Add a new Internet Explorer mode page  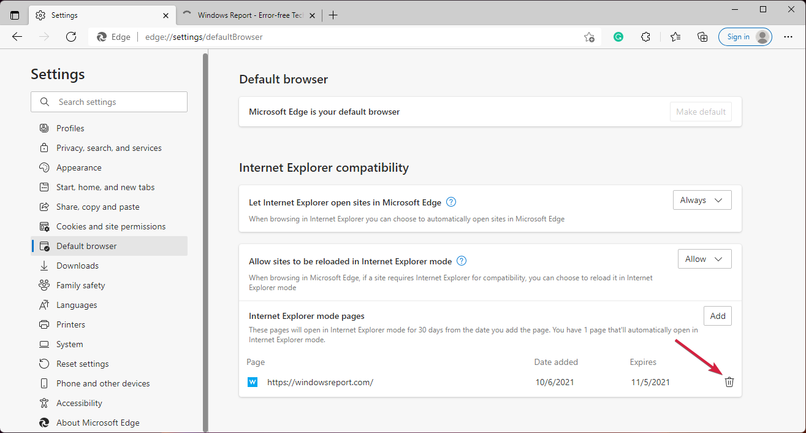(x=717, y=315)
